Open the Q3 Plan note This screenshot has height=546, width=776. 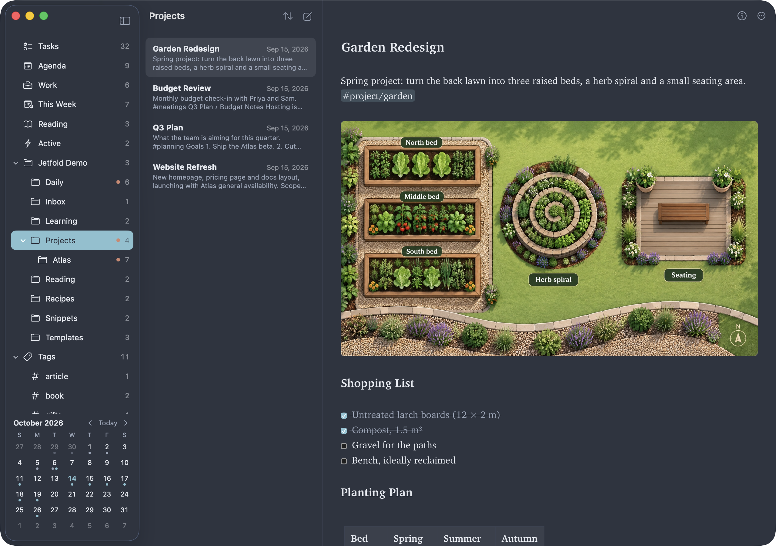[x=230, y=137]
